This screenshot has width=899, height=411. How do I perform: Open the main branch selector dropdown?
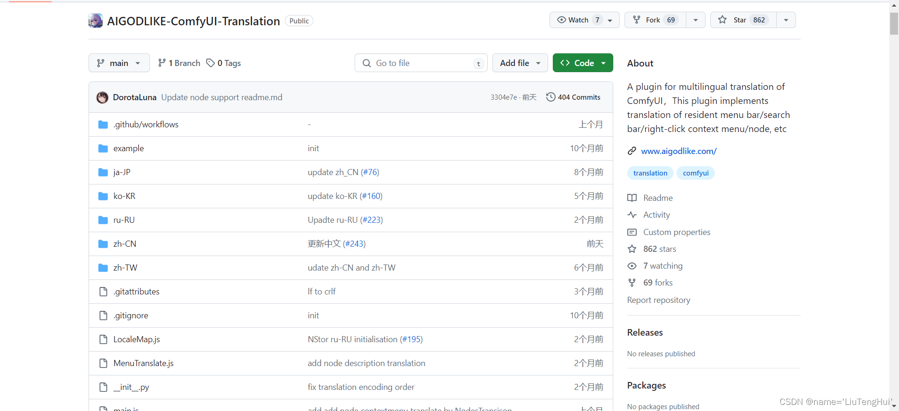(x=119, y=63)
